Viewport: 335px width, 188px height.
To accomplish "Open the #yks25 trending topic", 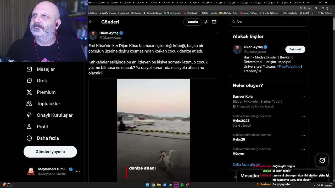I will [239, 139].
